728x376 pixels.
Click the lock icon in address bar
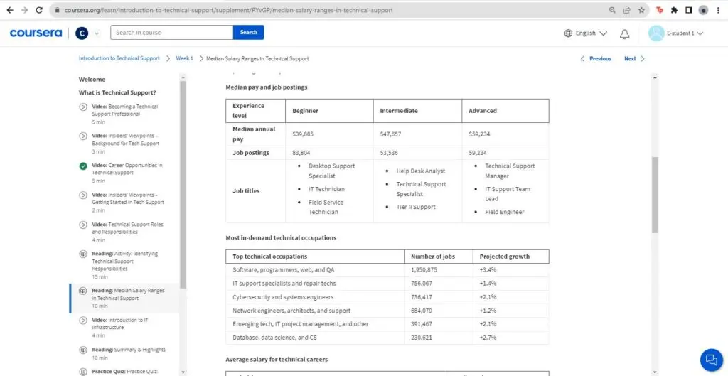(57, 10)
